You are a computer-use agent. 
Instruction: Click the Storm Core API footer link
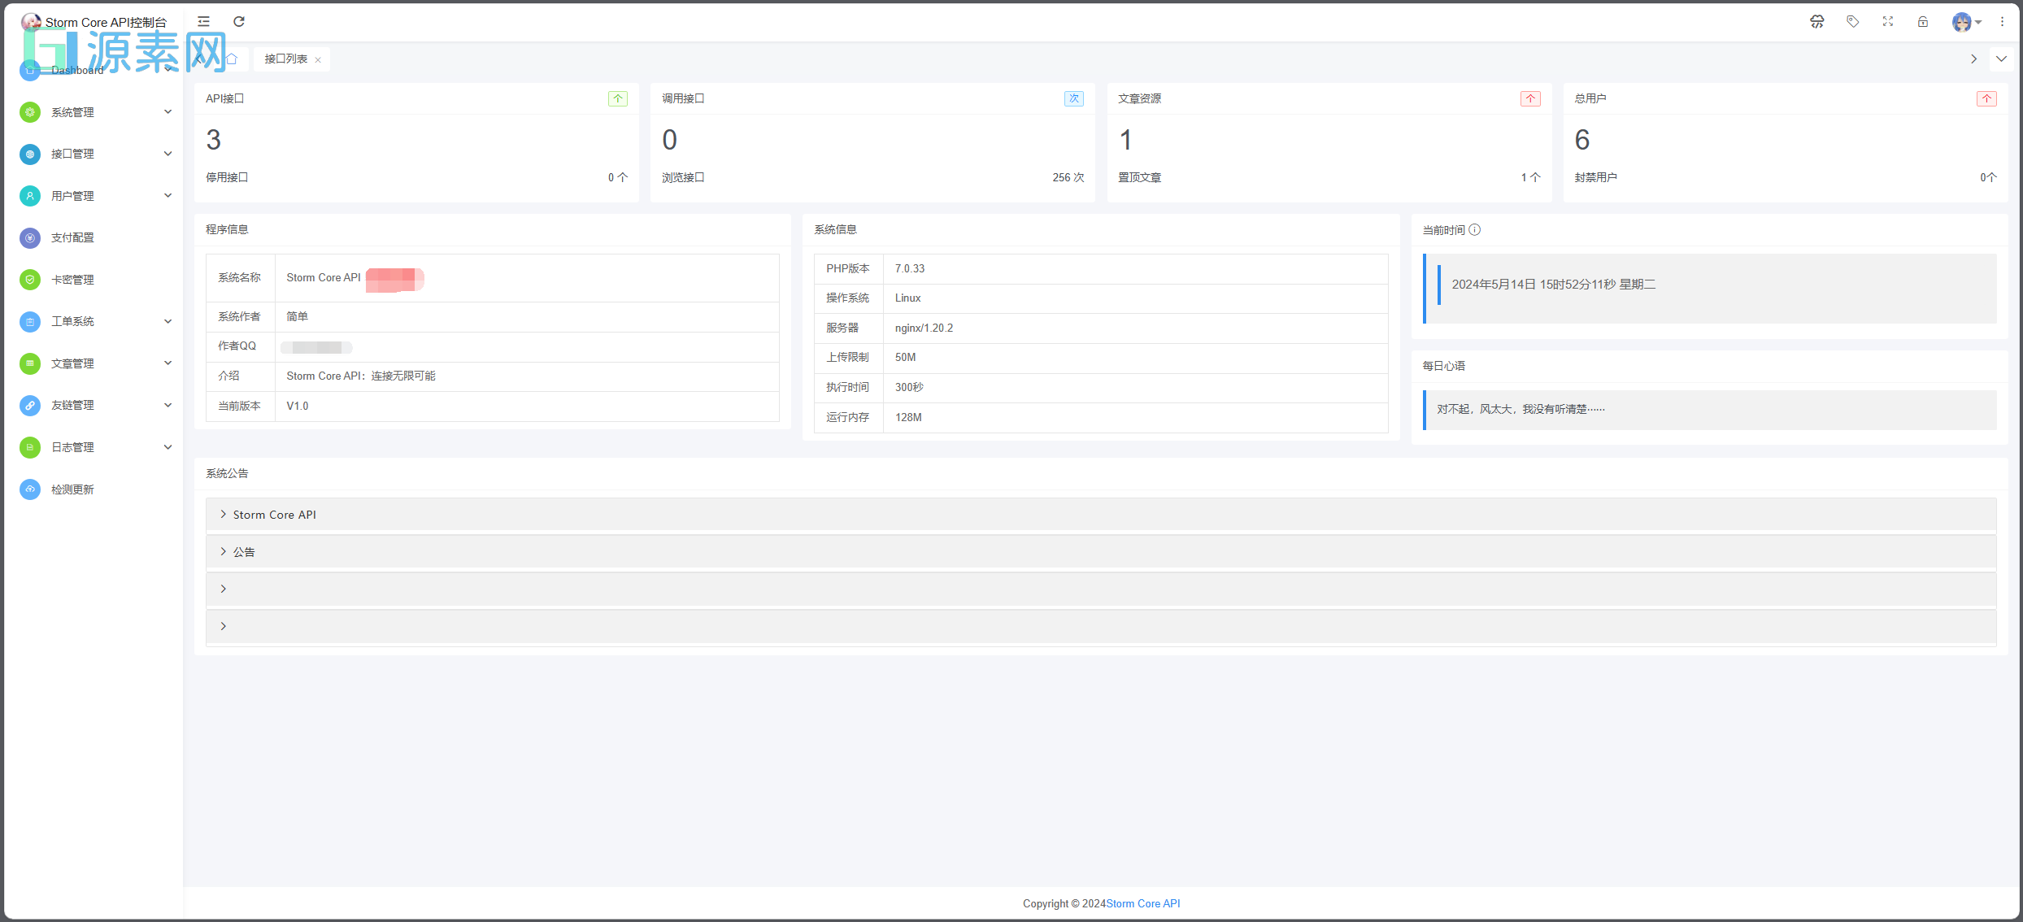click(1142, 903)
